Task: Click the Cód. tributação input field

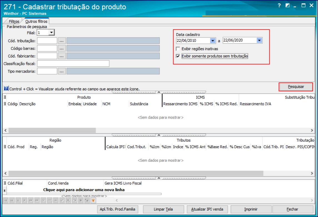Action: pyautogui.click(x=47, y=41)
